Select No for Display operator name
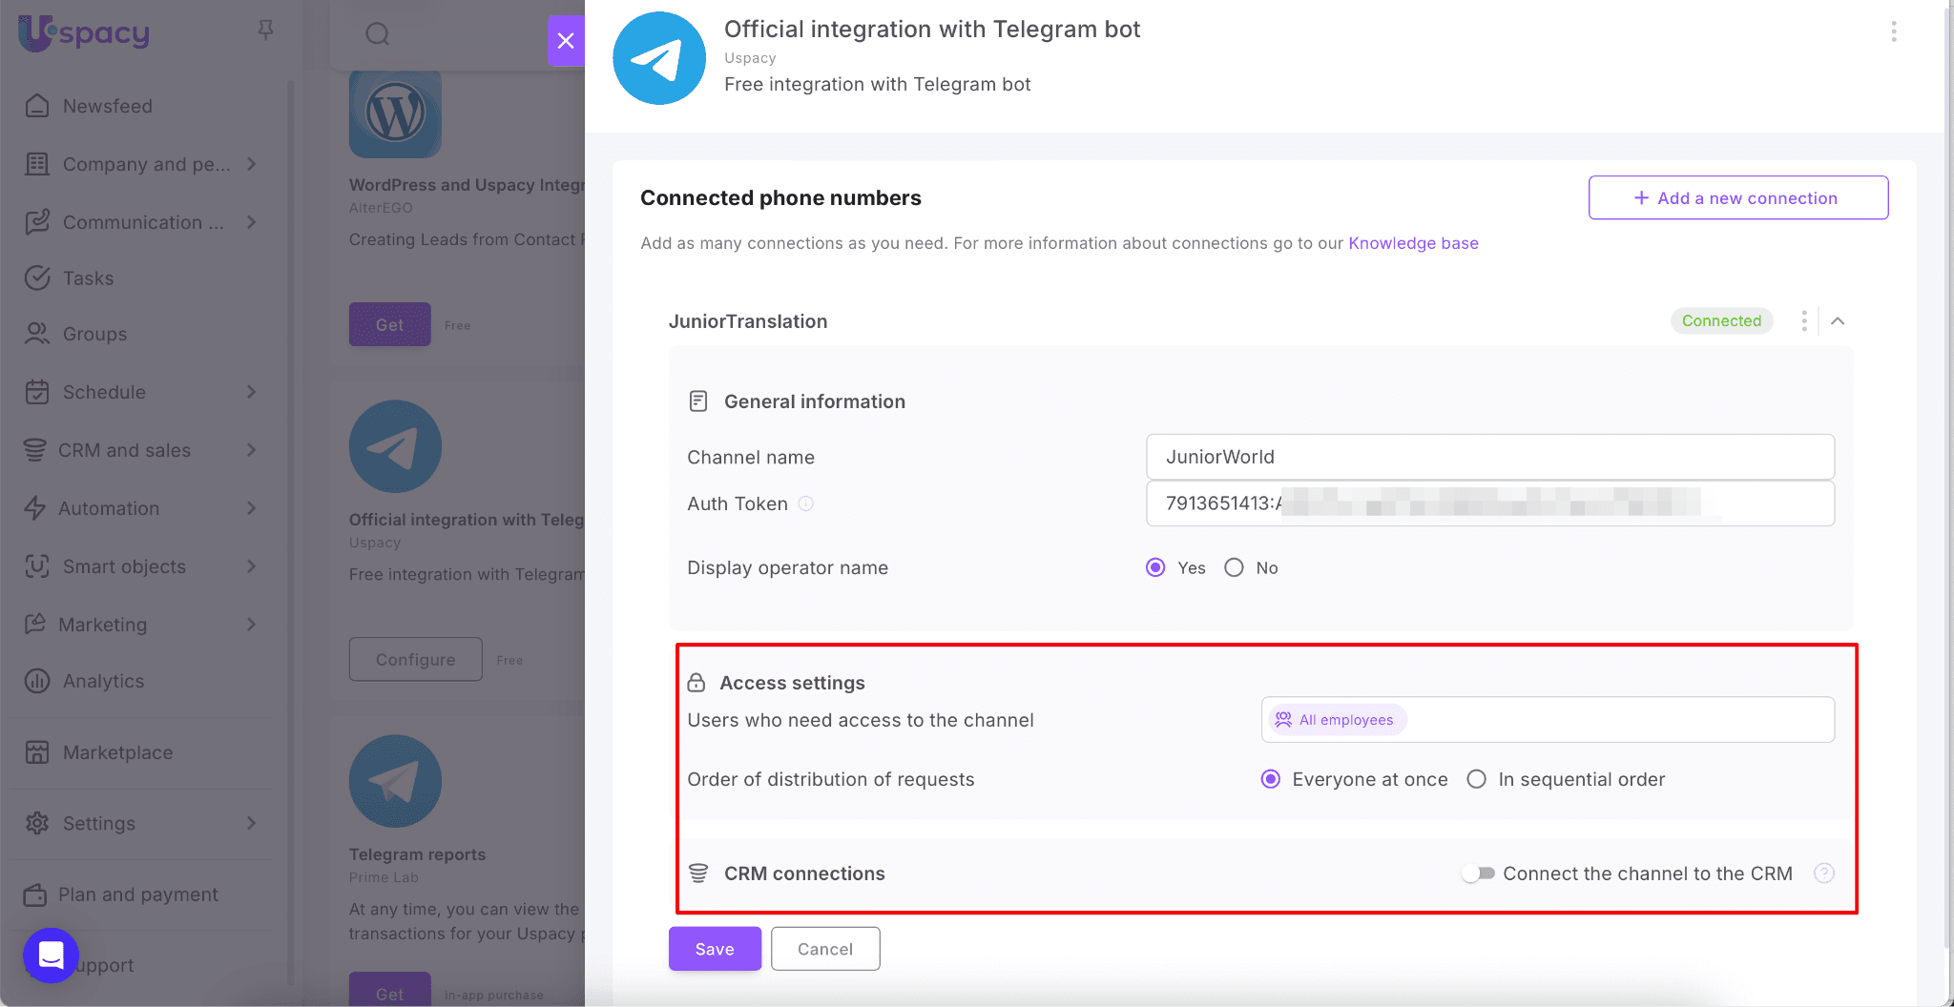 pos(1235,568)
